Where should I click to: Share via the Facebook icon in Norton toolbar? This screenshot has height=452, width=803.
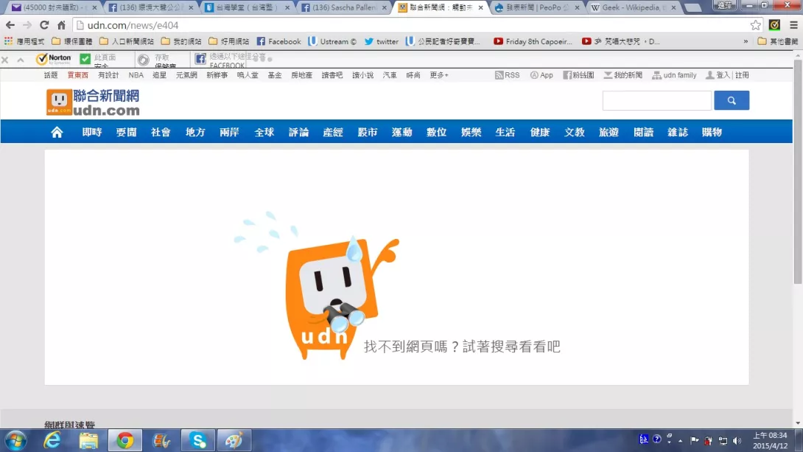200,59
